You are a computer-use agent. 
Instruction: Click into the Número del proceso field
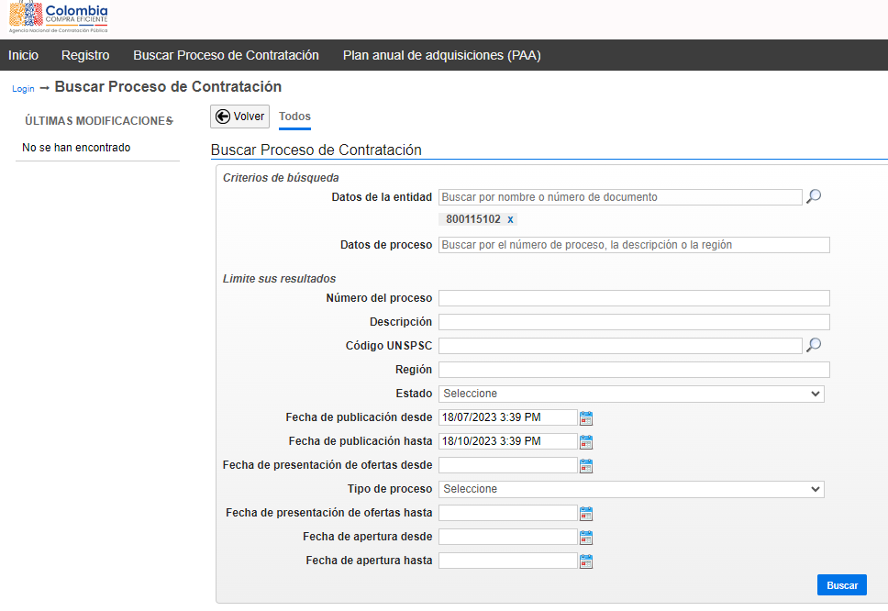(633, 298)
